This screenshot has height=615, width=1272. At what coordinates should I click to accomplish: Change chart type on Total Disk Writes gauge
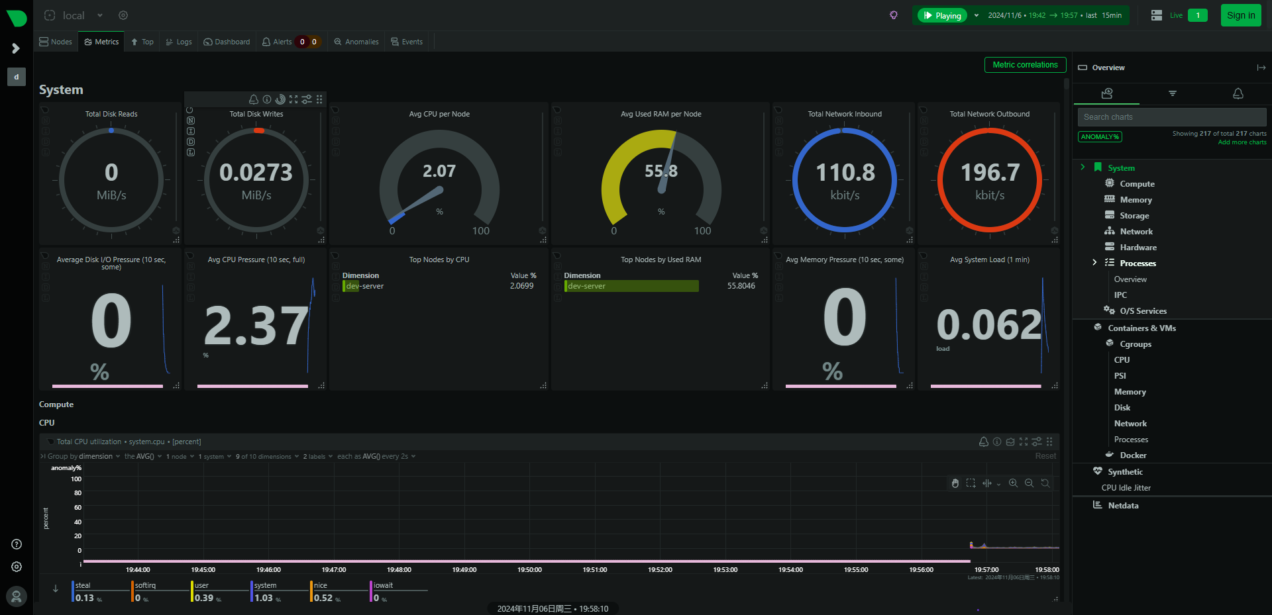[280, 99]
